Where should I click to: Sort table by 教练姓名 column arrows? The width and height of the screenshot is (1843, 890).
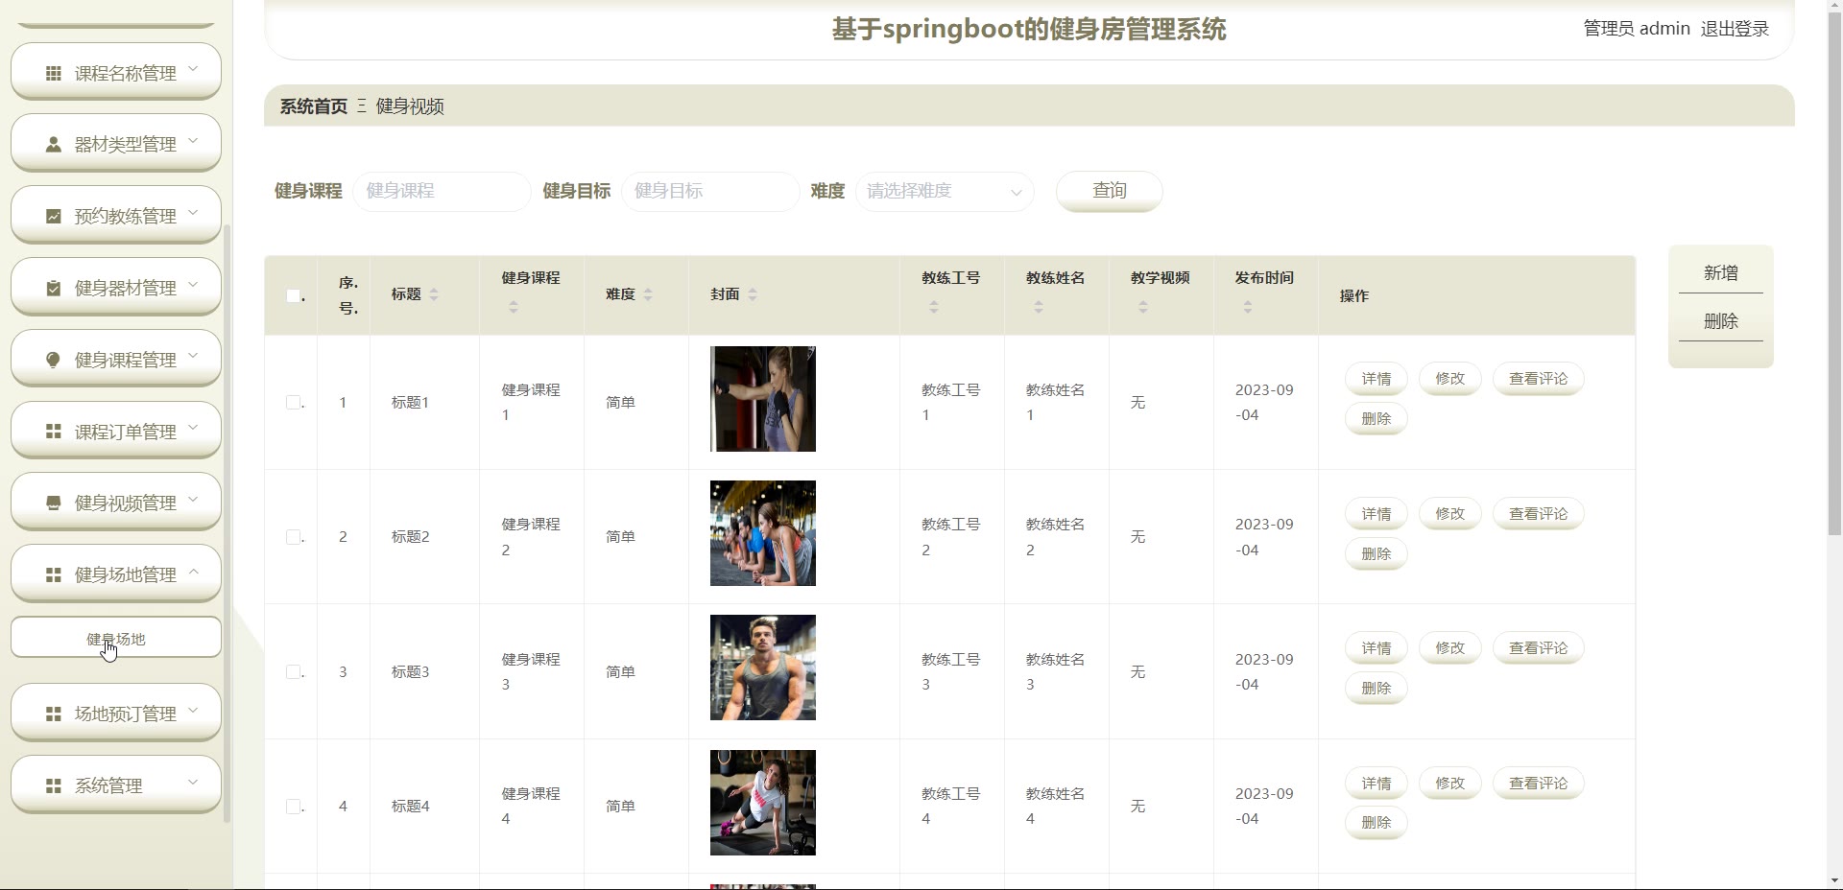pos(1039,307)
